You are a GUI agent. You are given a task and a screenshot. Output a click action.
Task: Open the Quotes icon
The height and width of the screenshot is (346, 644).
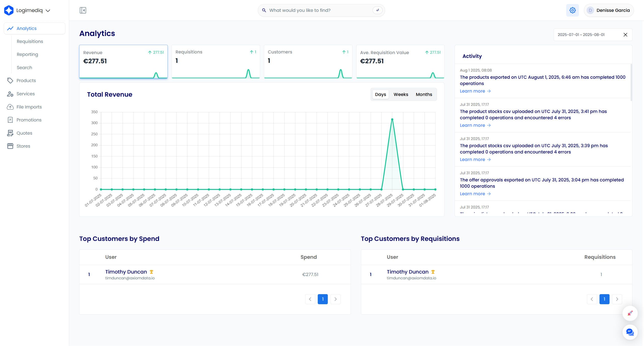[x=10, y=133]
